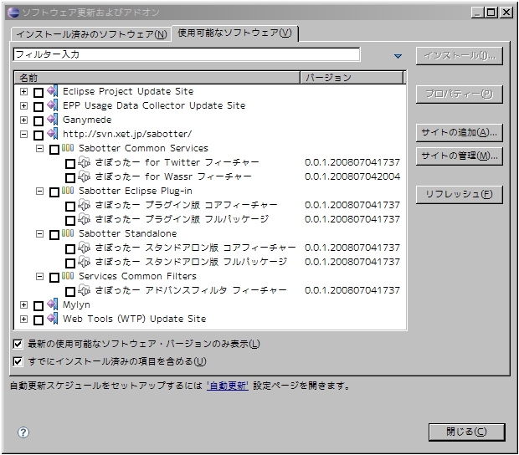Open the filter view menu dropdown arrow
This screenshot has width=519, height=455.
pos(398,56)
